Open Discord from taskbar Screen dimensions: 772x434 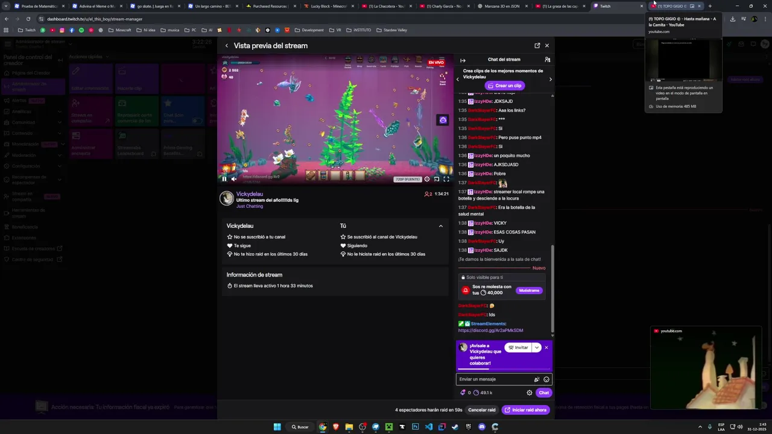click(481, 427)
